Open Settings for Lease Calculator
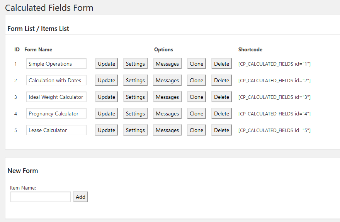Image resolution: width=340 pixels, height=222 pixels. [135, 130]
